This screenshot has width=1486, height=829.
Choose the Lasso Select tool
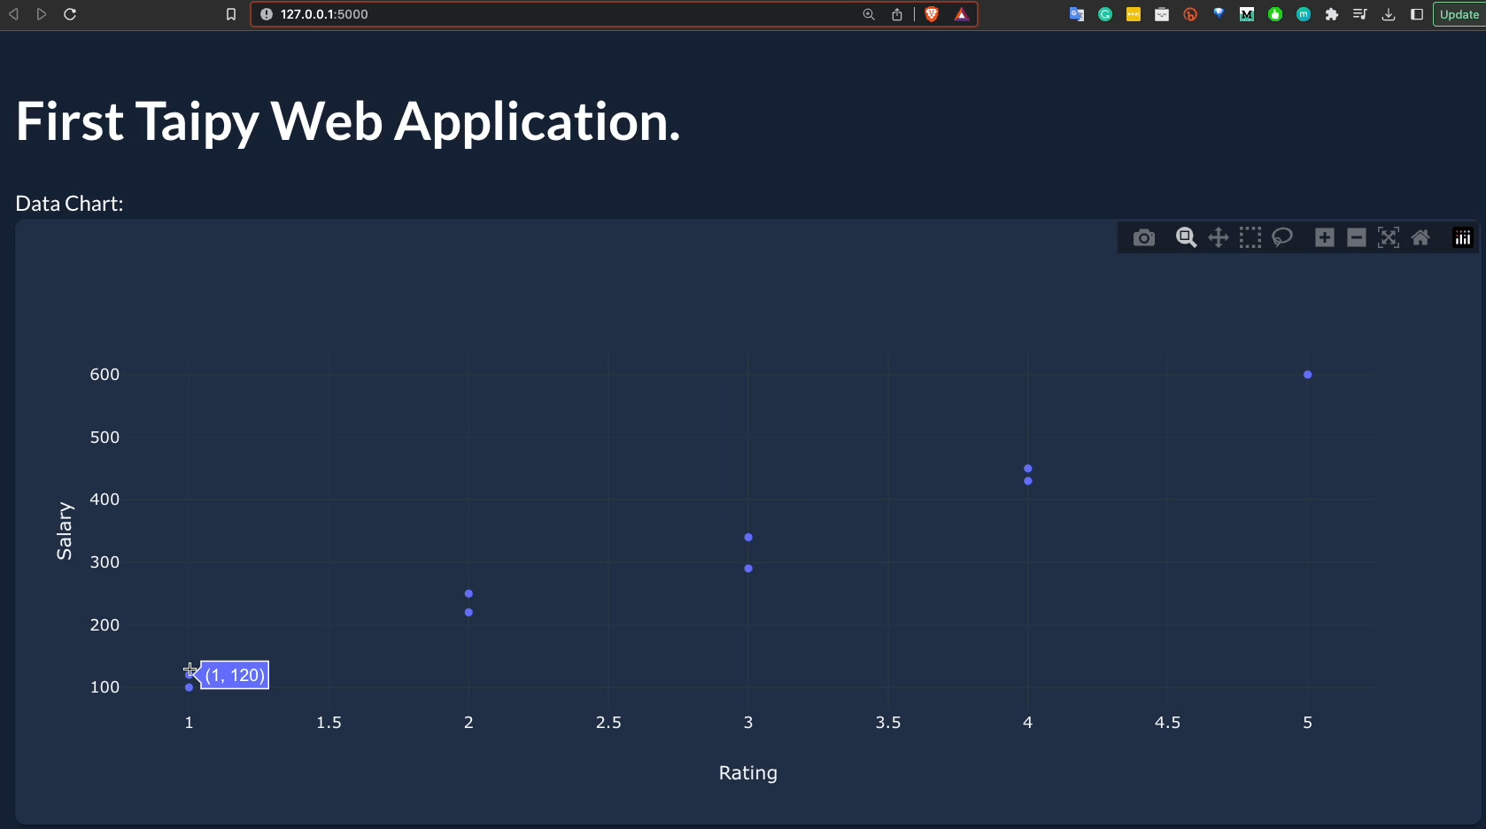[1282, 237]
